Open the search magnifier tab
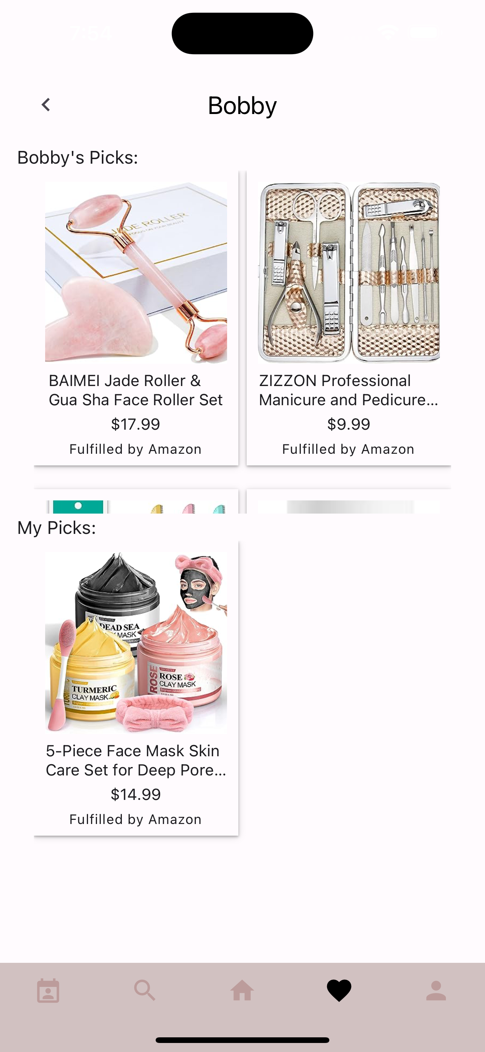 145,991
